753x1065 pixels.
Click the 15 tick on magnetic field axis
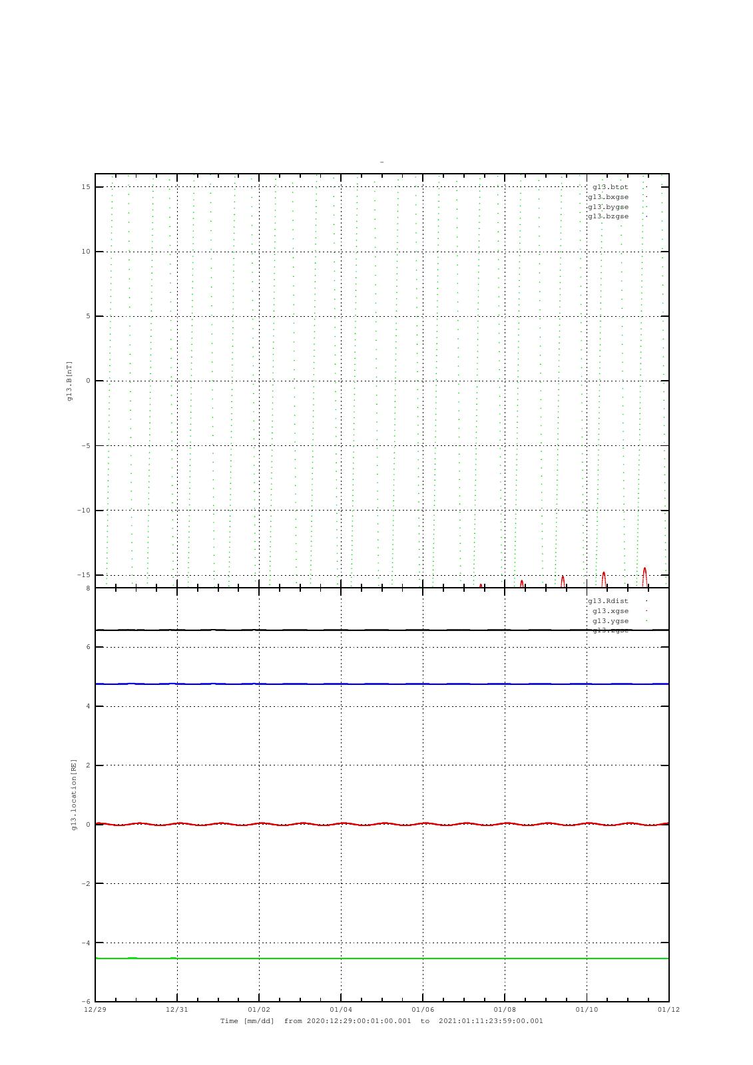click(x=86, y=187)
